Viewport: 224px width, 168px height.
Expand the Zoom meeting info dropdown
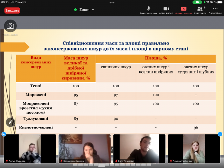click(x=93, y=10)
